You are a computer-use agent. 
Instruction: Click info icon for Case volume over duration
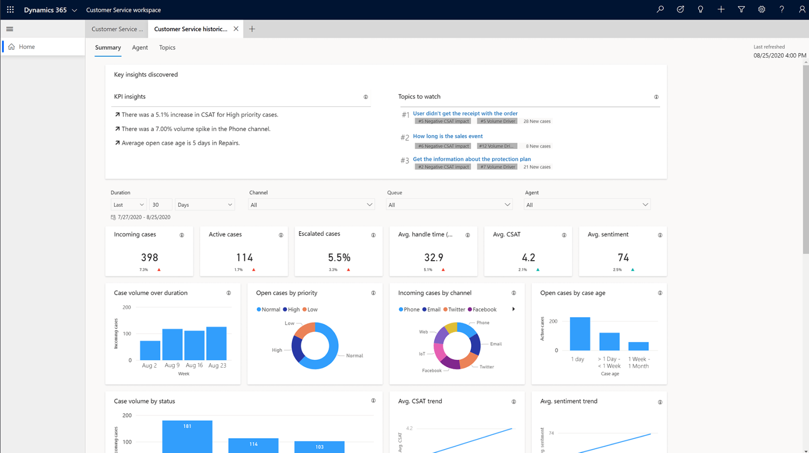(229, 293)
